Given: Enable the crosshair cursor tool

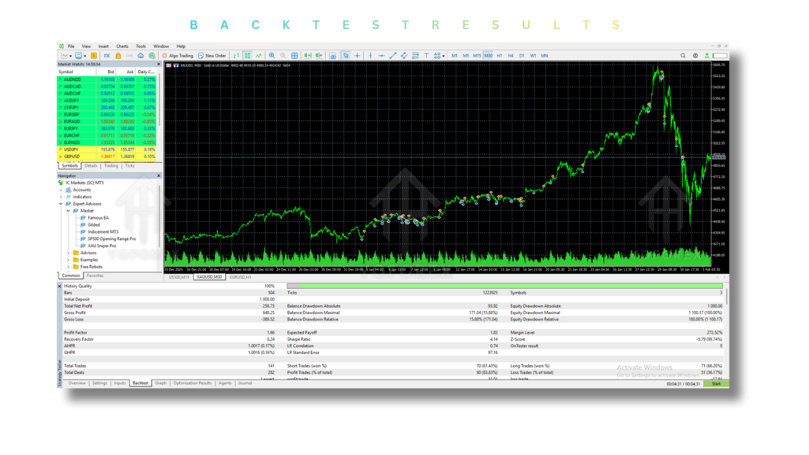Looking at the screenshot, I should 357,55.
